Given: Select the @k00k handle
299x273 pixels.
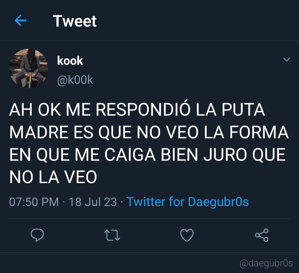Looking at the screenshot, I should pyautogui.click(x=75, y=80).
